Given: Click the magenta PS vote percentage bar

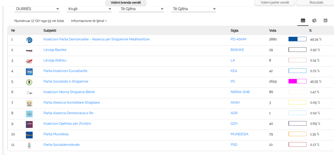Looking at the screenshot, I should click(297, 81).
